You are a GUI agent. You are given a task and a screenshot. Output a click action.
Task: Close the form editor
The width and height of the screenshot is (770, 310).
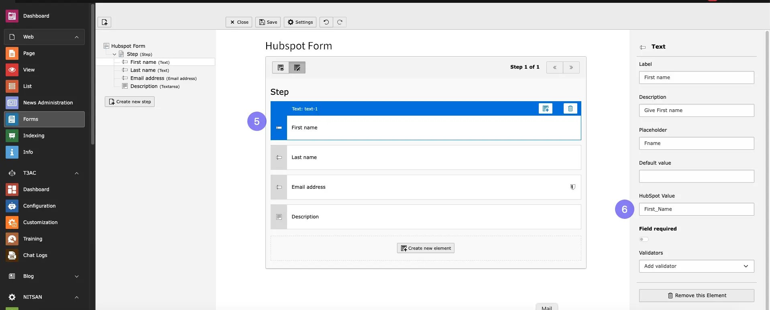pyautogui.click(x=239, y=22)
